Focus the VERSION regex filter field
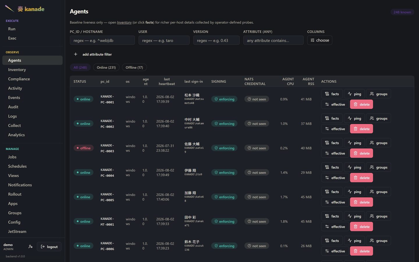This screenshot has width=419, height=262. tap(216, 40)
